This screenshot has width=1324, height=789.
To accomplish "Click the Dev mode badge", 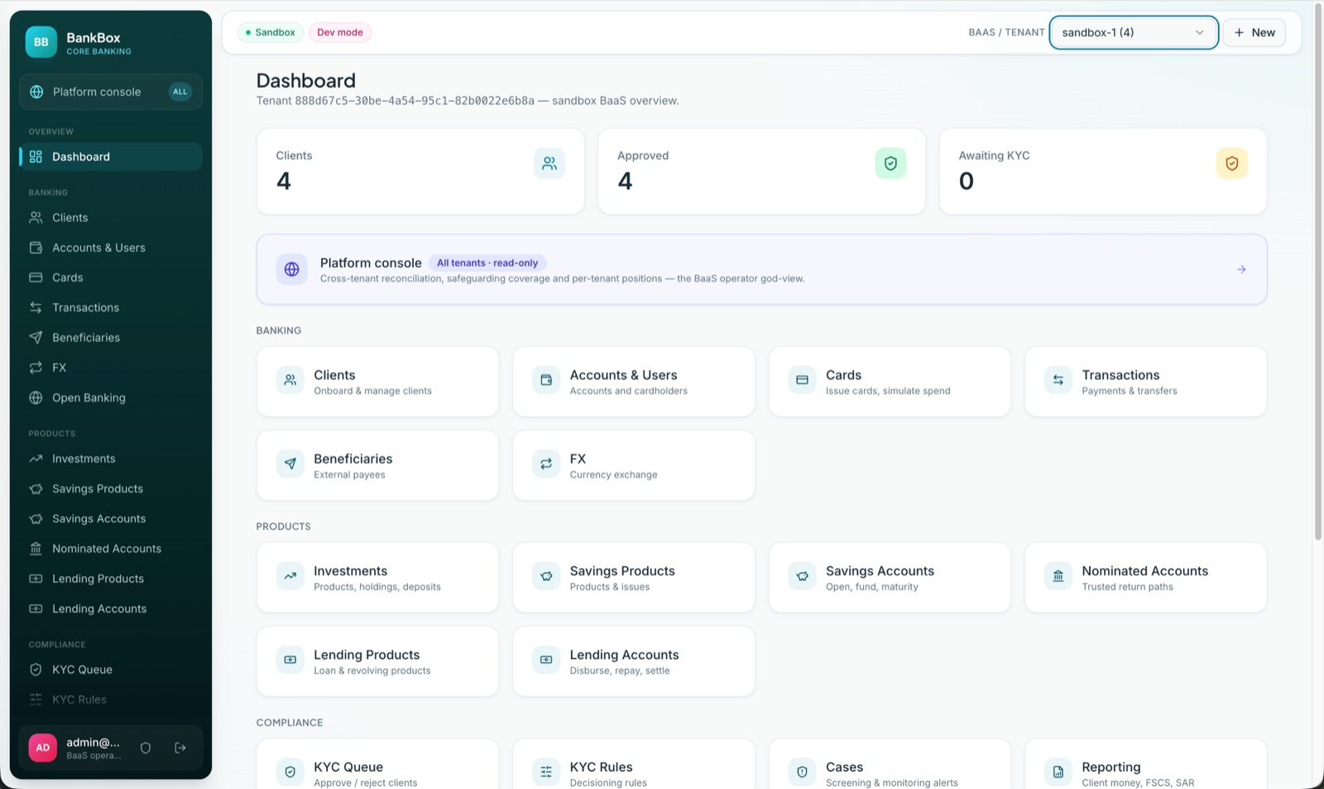I will click(x=340, y=32).
